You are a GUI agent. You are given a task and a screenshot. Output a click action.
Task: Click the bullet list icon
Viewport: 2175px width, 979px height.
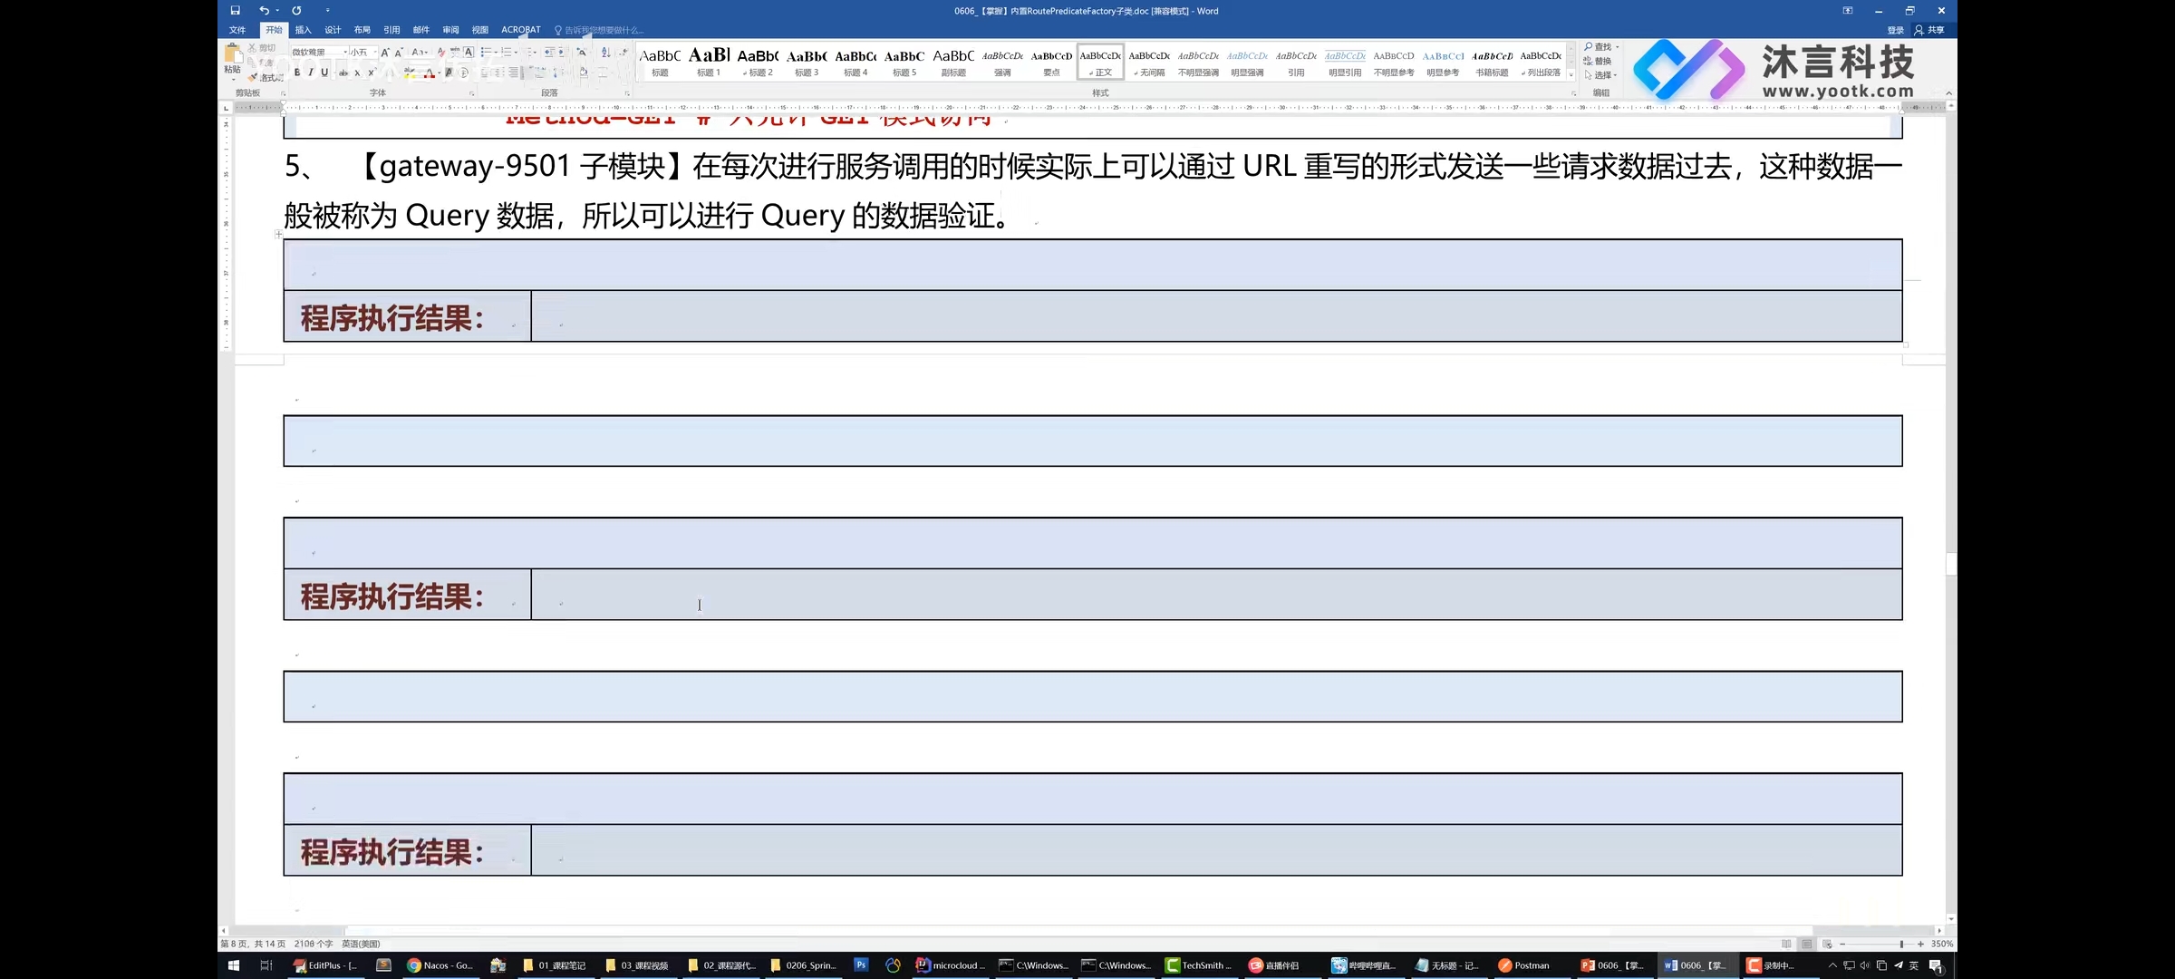pyautogui.click(x=487, y=53)
